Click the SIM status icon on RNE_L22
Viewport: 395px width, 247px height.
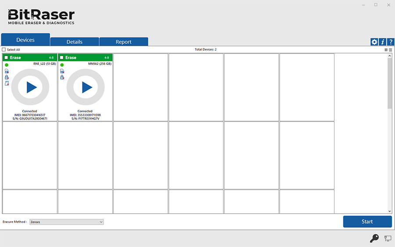(x=7, y=71)
